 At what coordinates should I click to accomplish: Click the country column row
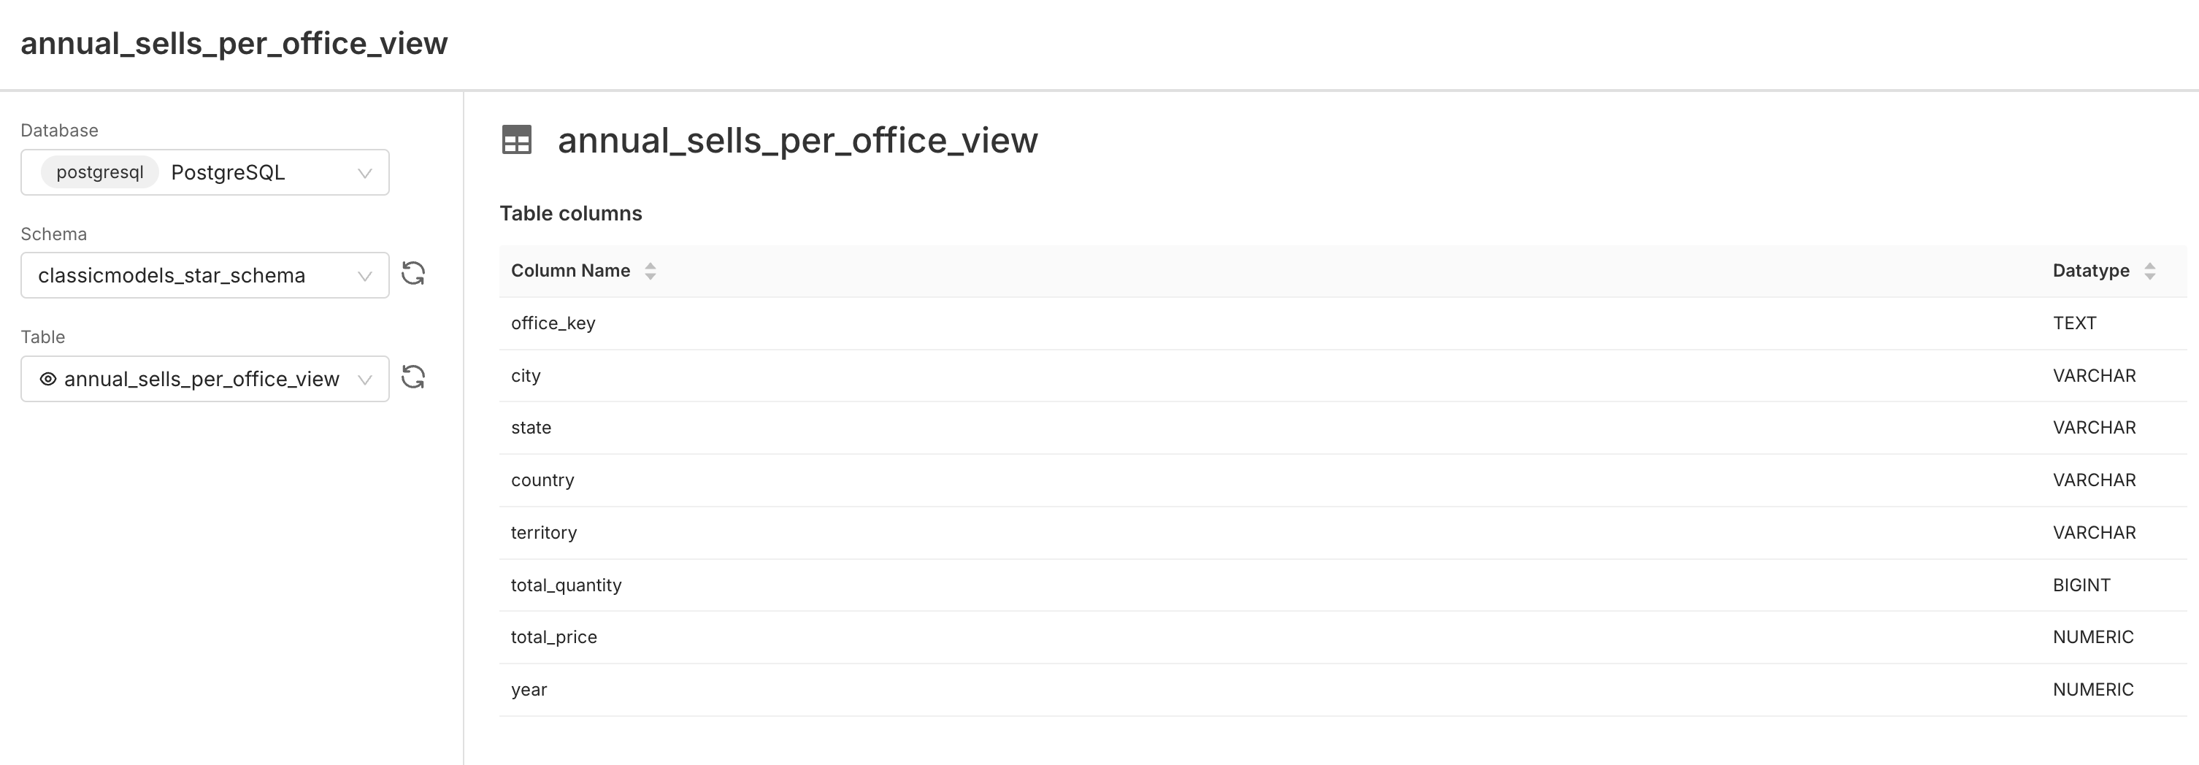(x=543, y=481)
